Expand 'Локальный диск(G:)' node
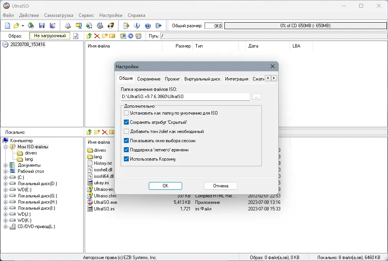The image size is (388, 261). (x=5, y=196)
